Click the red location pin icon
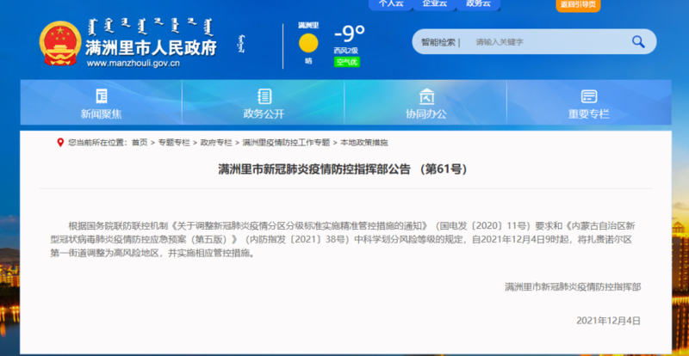 59,142
